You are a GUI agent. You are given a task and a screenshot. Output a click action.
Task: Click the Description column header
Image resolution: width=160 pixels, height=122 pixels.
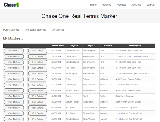[x=135, y=46]
